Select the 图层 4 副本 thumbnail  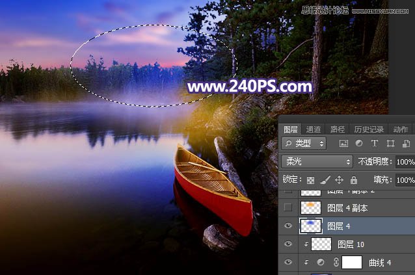point(311,207)
